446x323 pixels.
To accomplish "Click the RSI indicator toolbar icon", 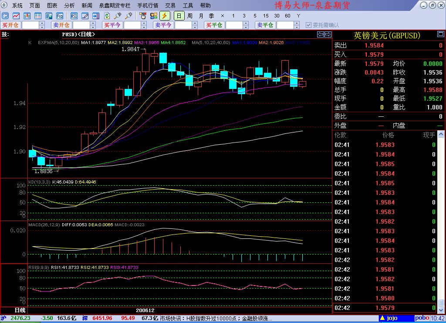I will click(74, 16).
